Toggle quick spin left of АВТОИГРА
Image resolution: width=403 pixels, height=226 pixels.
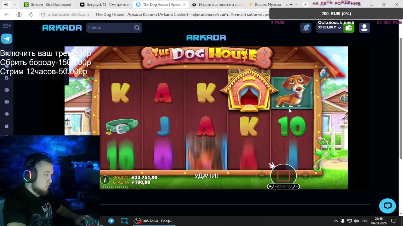coord(270,186)
